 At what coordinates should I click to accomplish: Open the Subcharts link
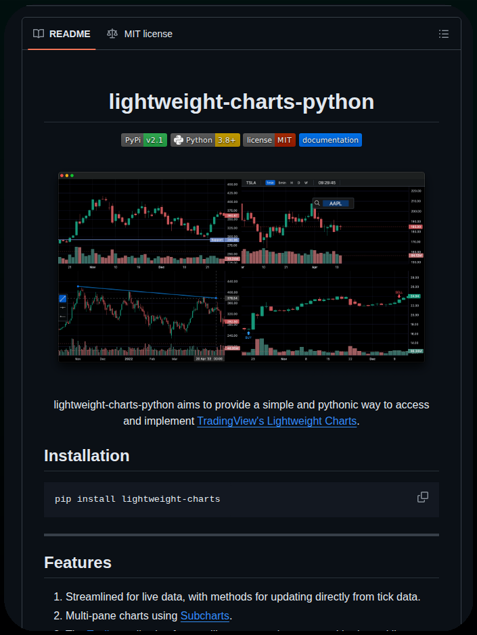[204, 616]
